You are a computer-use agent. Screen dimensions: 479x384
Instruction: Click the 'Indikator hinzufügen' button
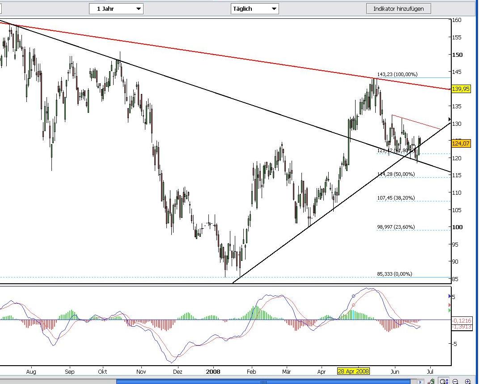(398, 9)
